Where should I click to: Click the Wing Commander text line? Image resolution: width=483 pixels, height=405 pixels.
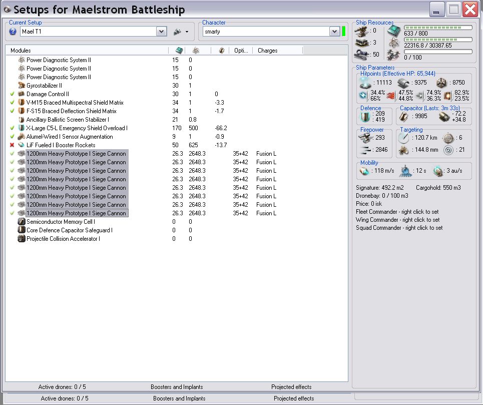[x=397, y=220]
